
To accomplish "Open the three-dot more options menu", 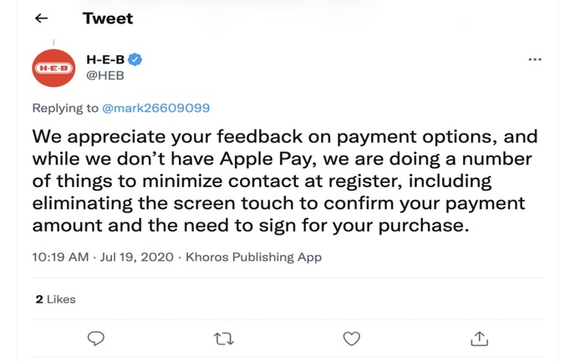I will point(535,59).
